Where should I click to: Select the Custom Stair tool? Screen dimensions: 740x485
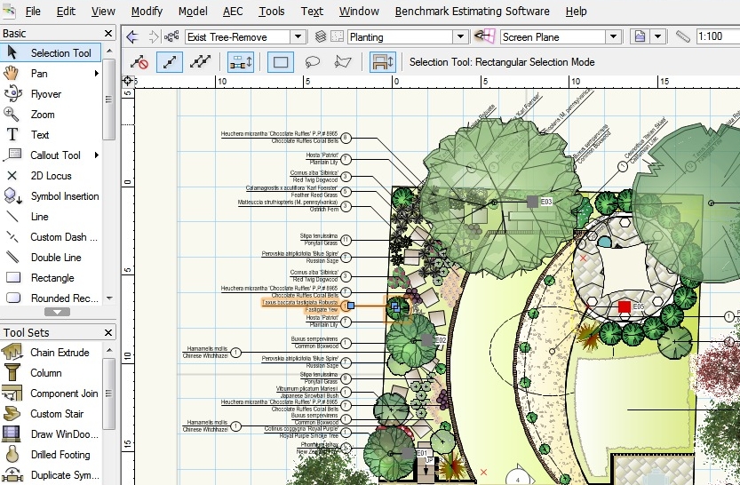click(57, 414)
